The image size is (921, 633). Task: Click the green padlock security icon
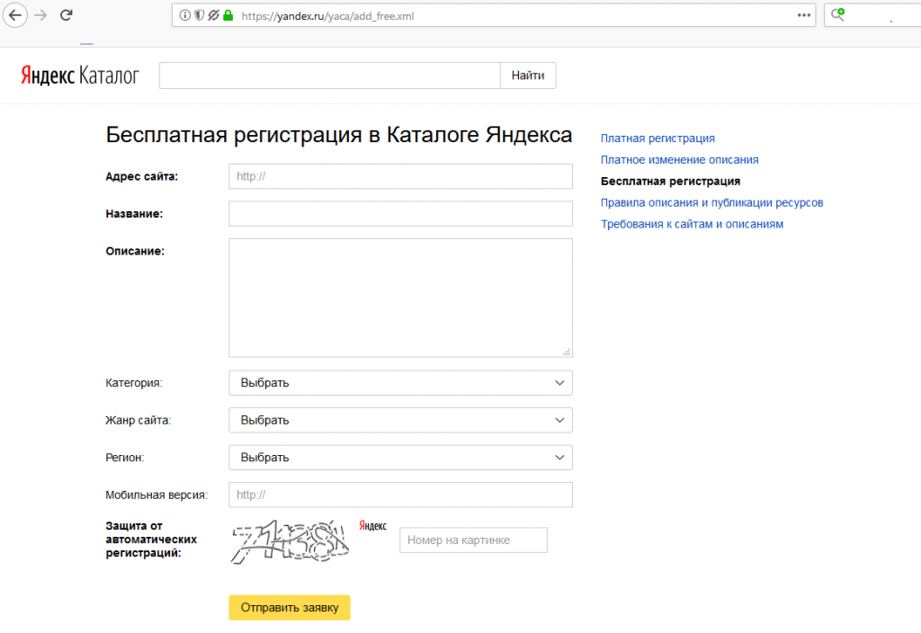point(228,16)
